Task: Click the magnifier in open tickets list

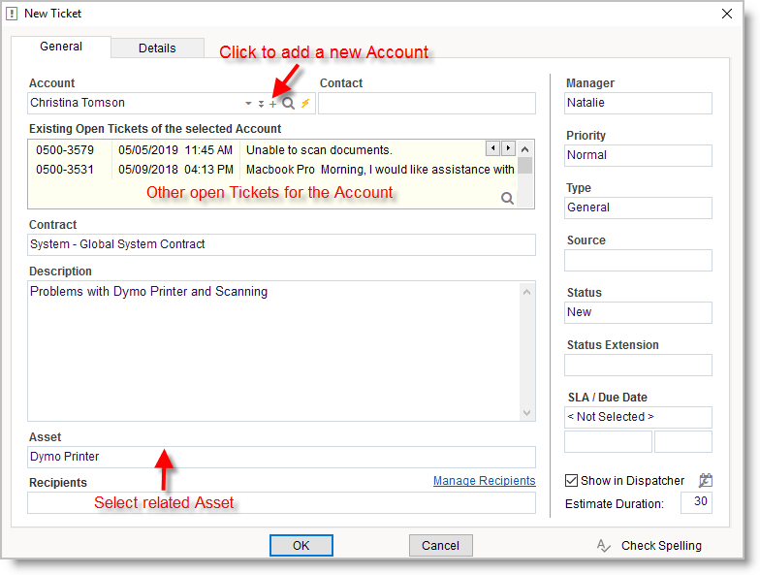Action: (507, 198)
